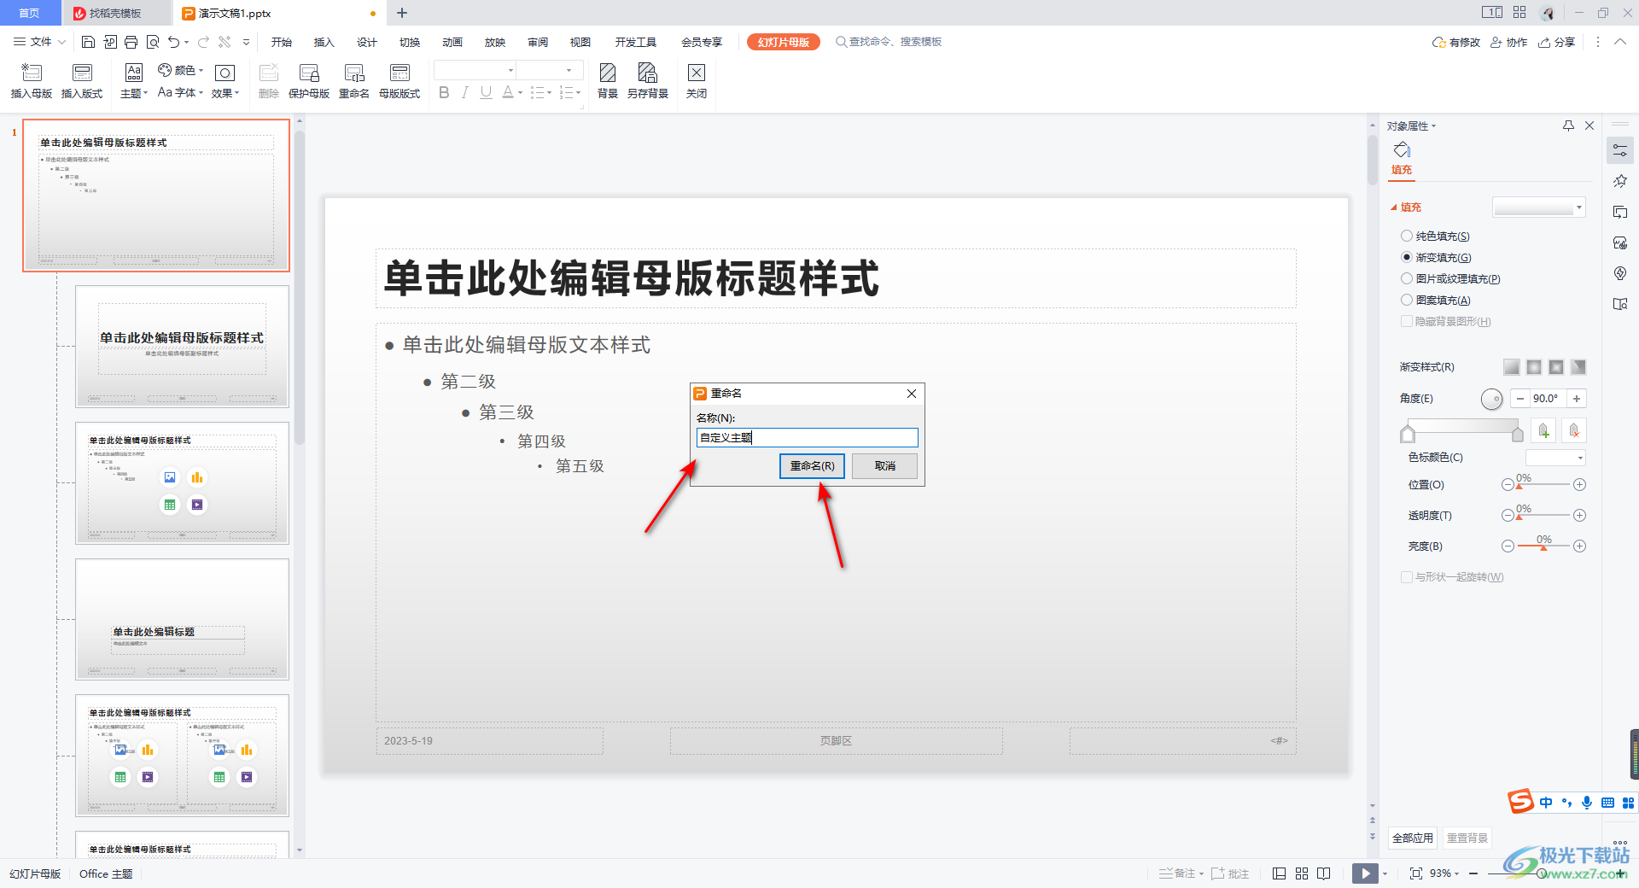Viewport: 1639px width, 888px height.
Task: Switch to Reading view icon
Action: 1324,873
